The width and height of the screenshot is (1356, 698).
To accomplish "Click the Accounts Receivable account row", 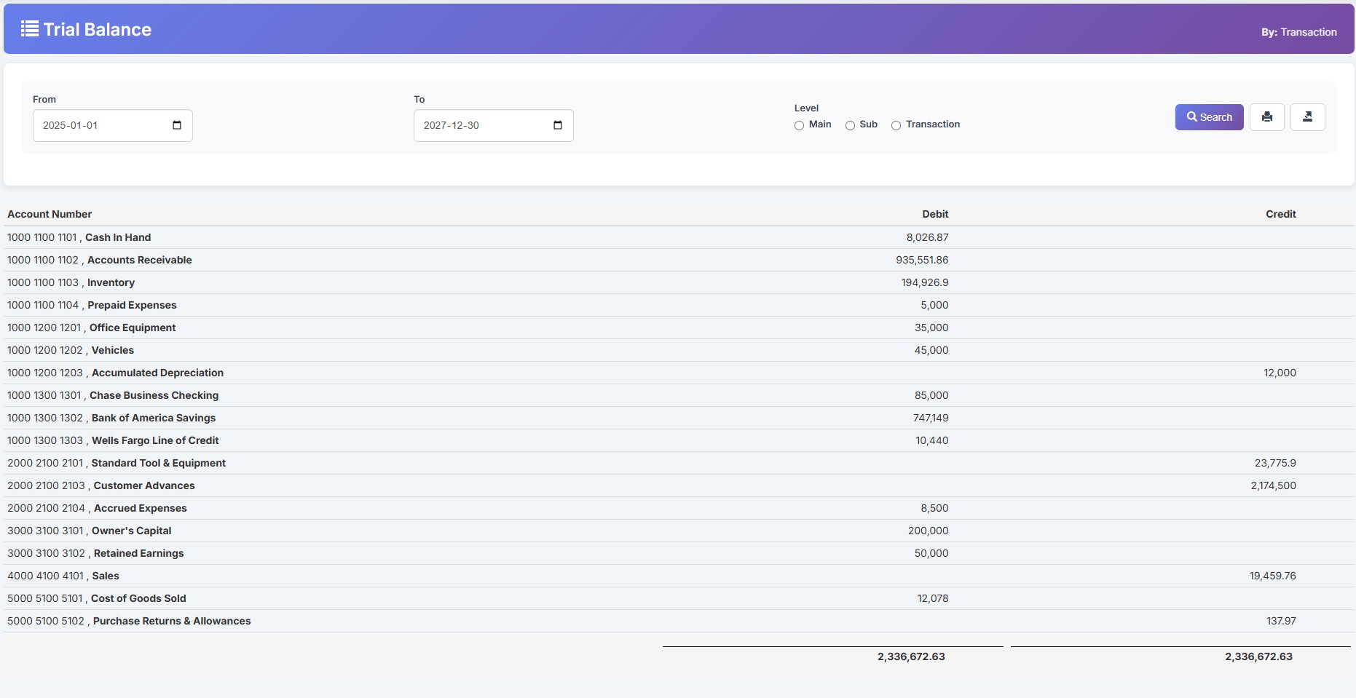I will coord(139,260).
